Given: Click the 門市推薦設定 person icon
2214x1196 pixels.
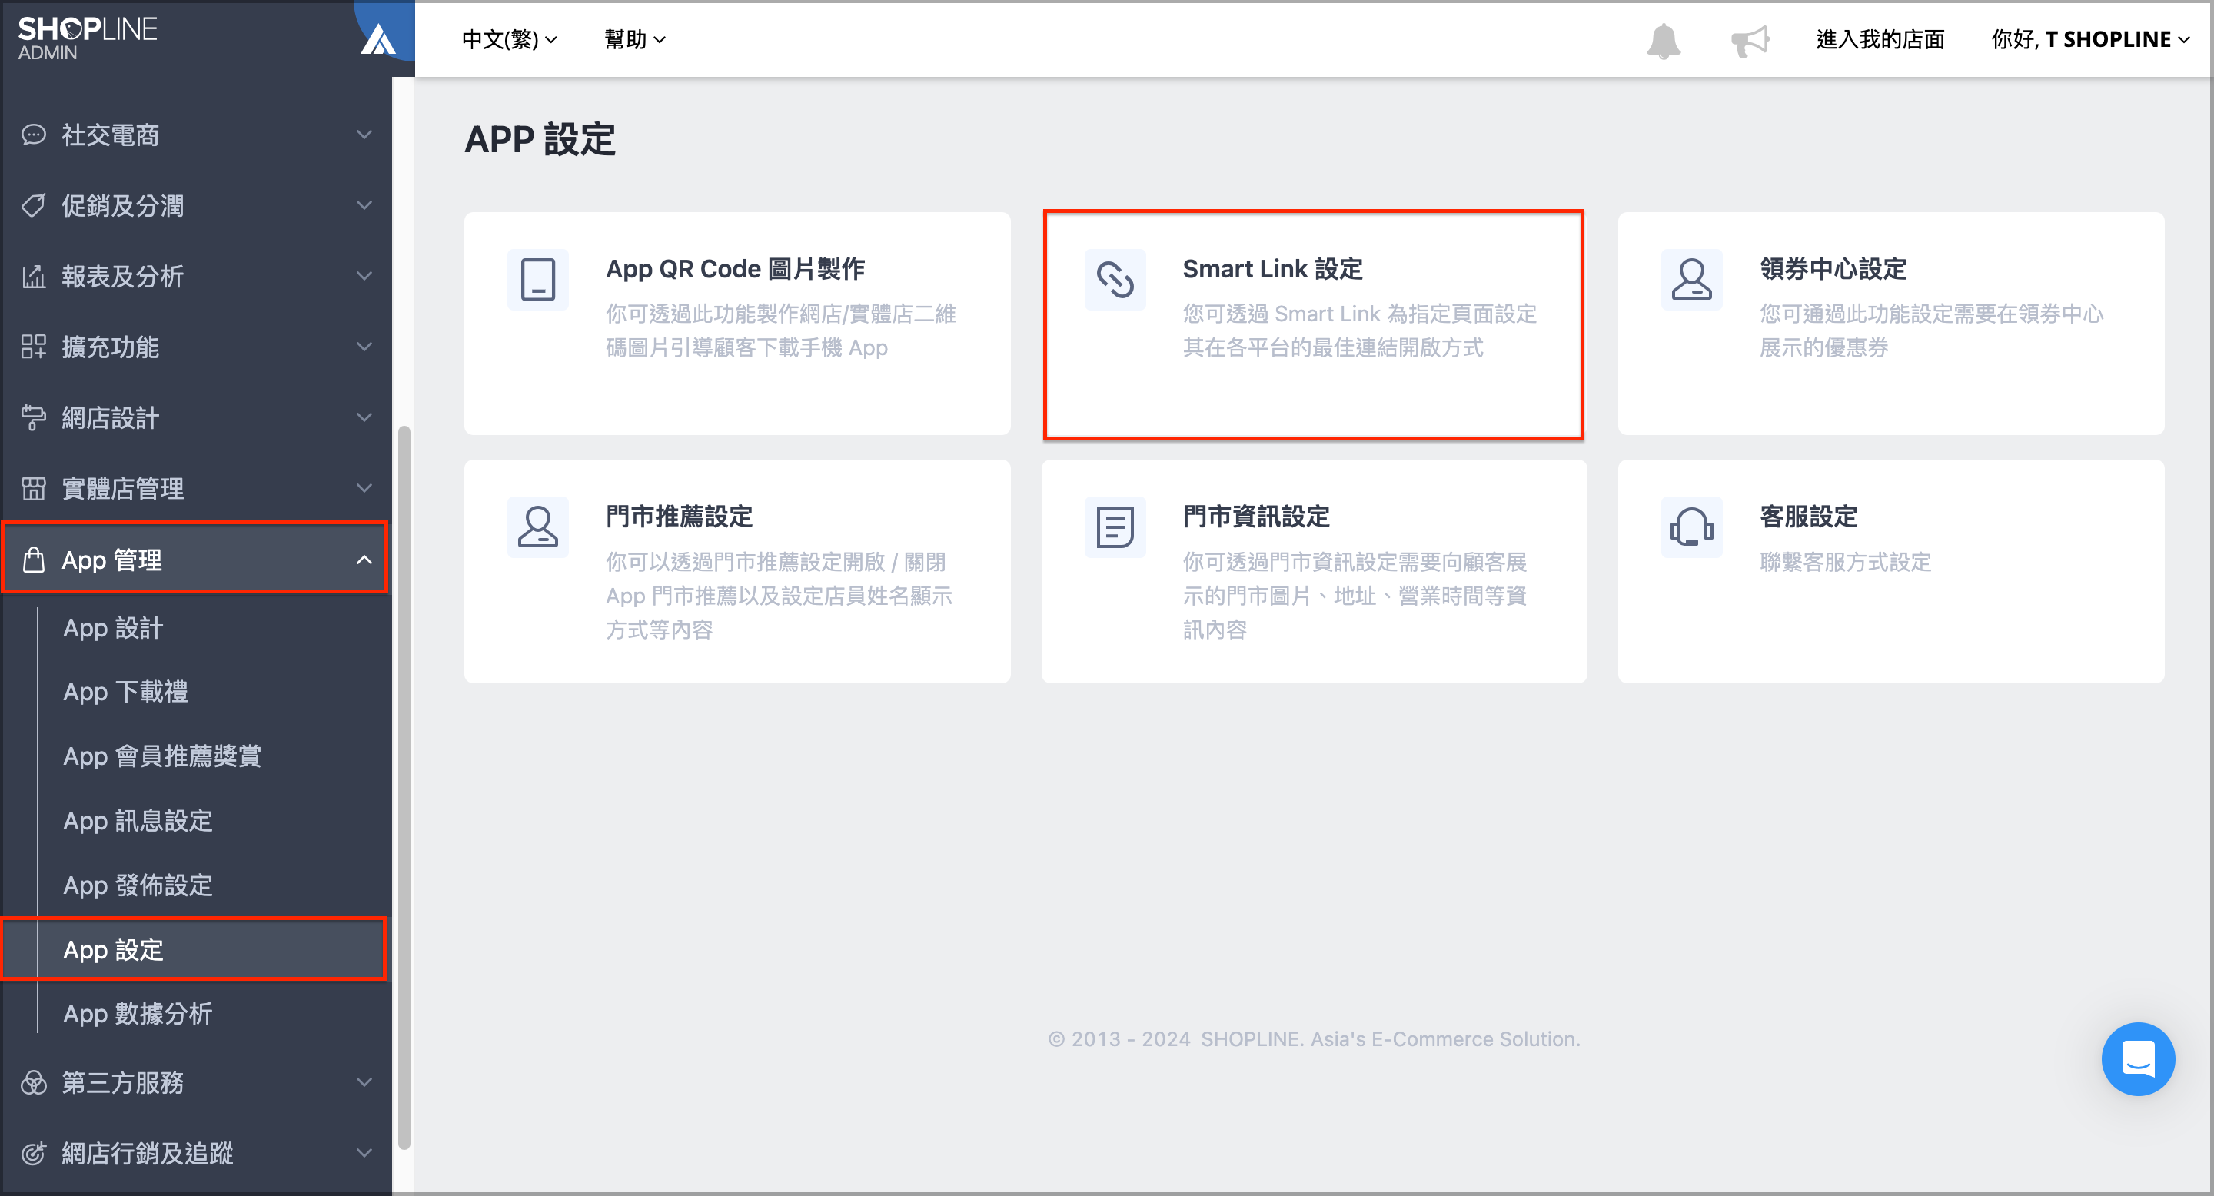Looking at the screenshot, I should [x=538, y=527].
